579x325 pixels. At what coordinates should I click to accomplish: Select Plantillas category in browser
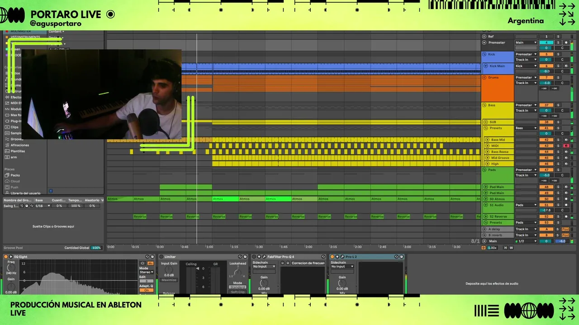18,151
